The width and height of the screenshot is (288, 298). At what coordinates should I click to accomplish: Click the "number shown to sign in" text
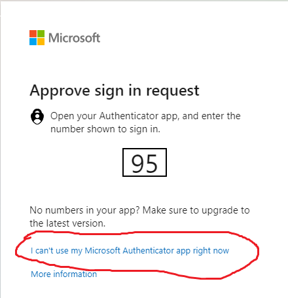[x=105, y=129]
